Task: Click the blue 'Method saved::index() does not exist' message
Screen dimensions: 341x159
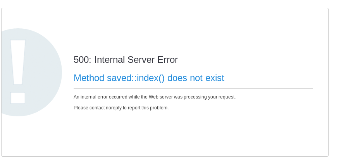Action: (149, 78)
